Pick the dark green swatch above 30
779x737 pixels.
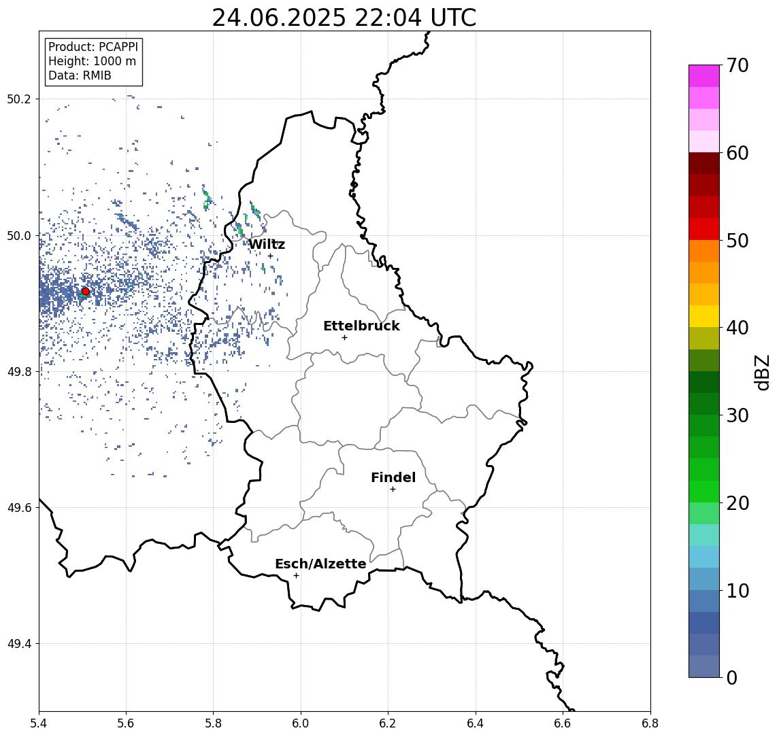click(704, 404)
